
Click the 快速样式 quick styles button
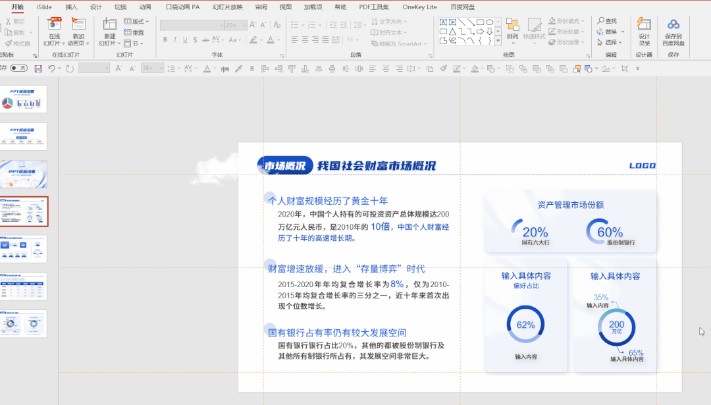534,31
